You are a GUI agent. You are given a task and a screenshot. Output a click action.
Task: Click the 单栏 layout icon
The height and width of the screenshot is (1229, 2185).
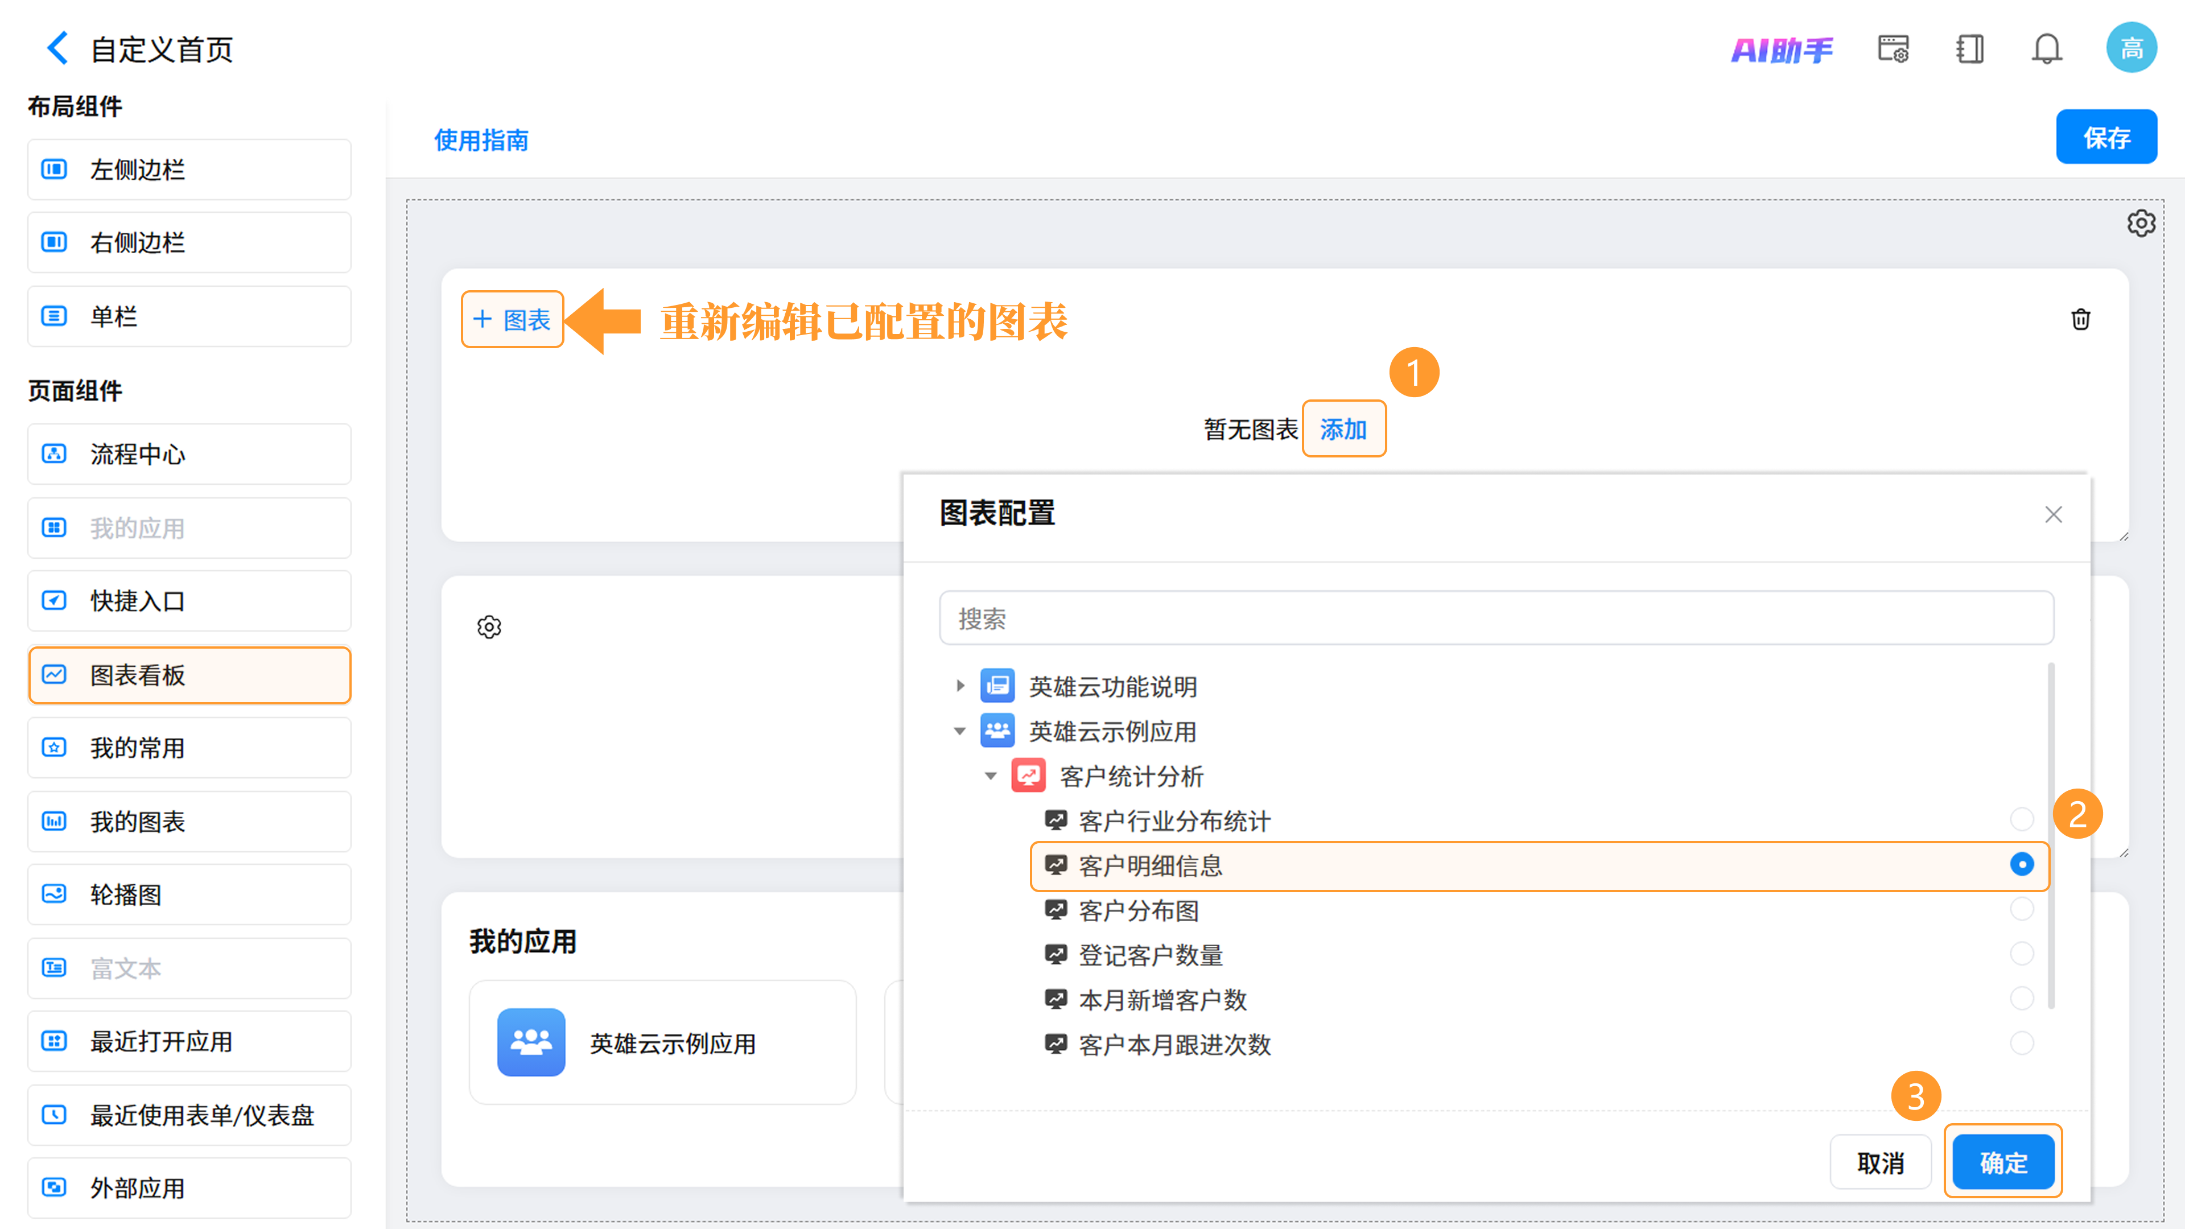click(54, 316)
